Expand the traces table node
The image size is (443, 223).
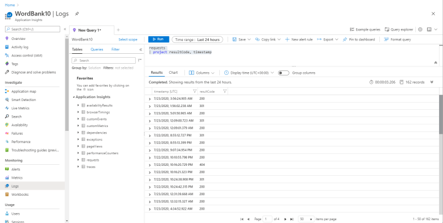pos(78,166)
